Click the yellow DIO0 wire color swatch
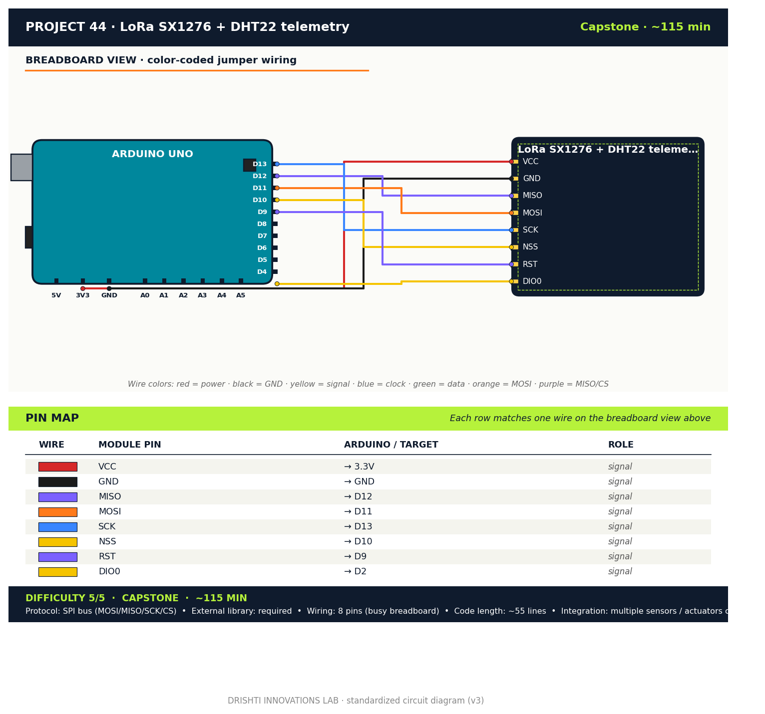The width and height of the screenshot is (765, 714). pyautogui.click(x=58, y=571)
